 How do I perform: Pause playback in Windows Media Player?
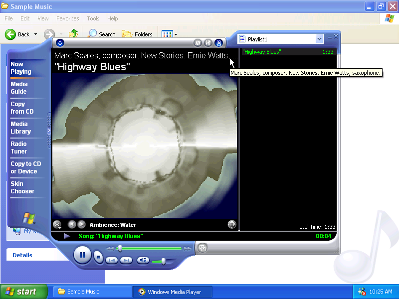(82, 255)
